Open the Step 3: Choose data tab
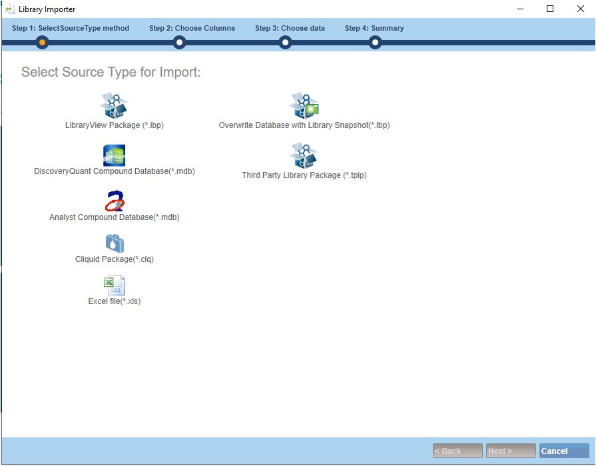 290,28
